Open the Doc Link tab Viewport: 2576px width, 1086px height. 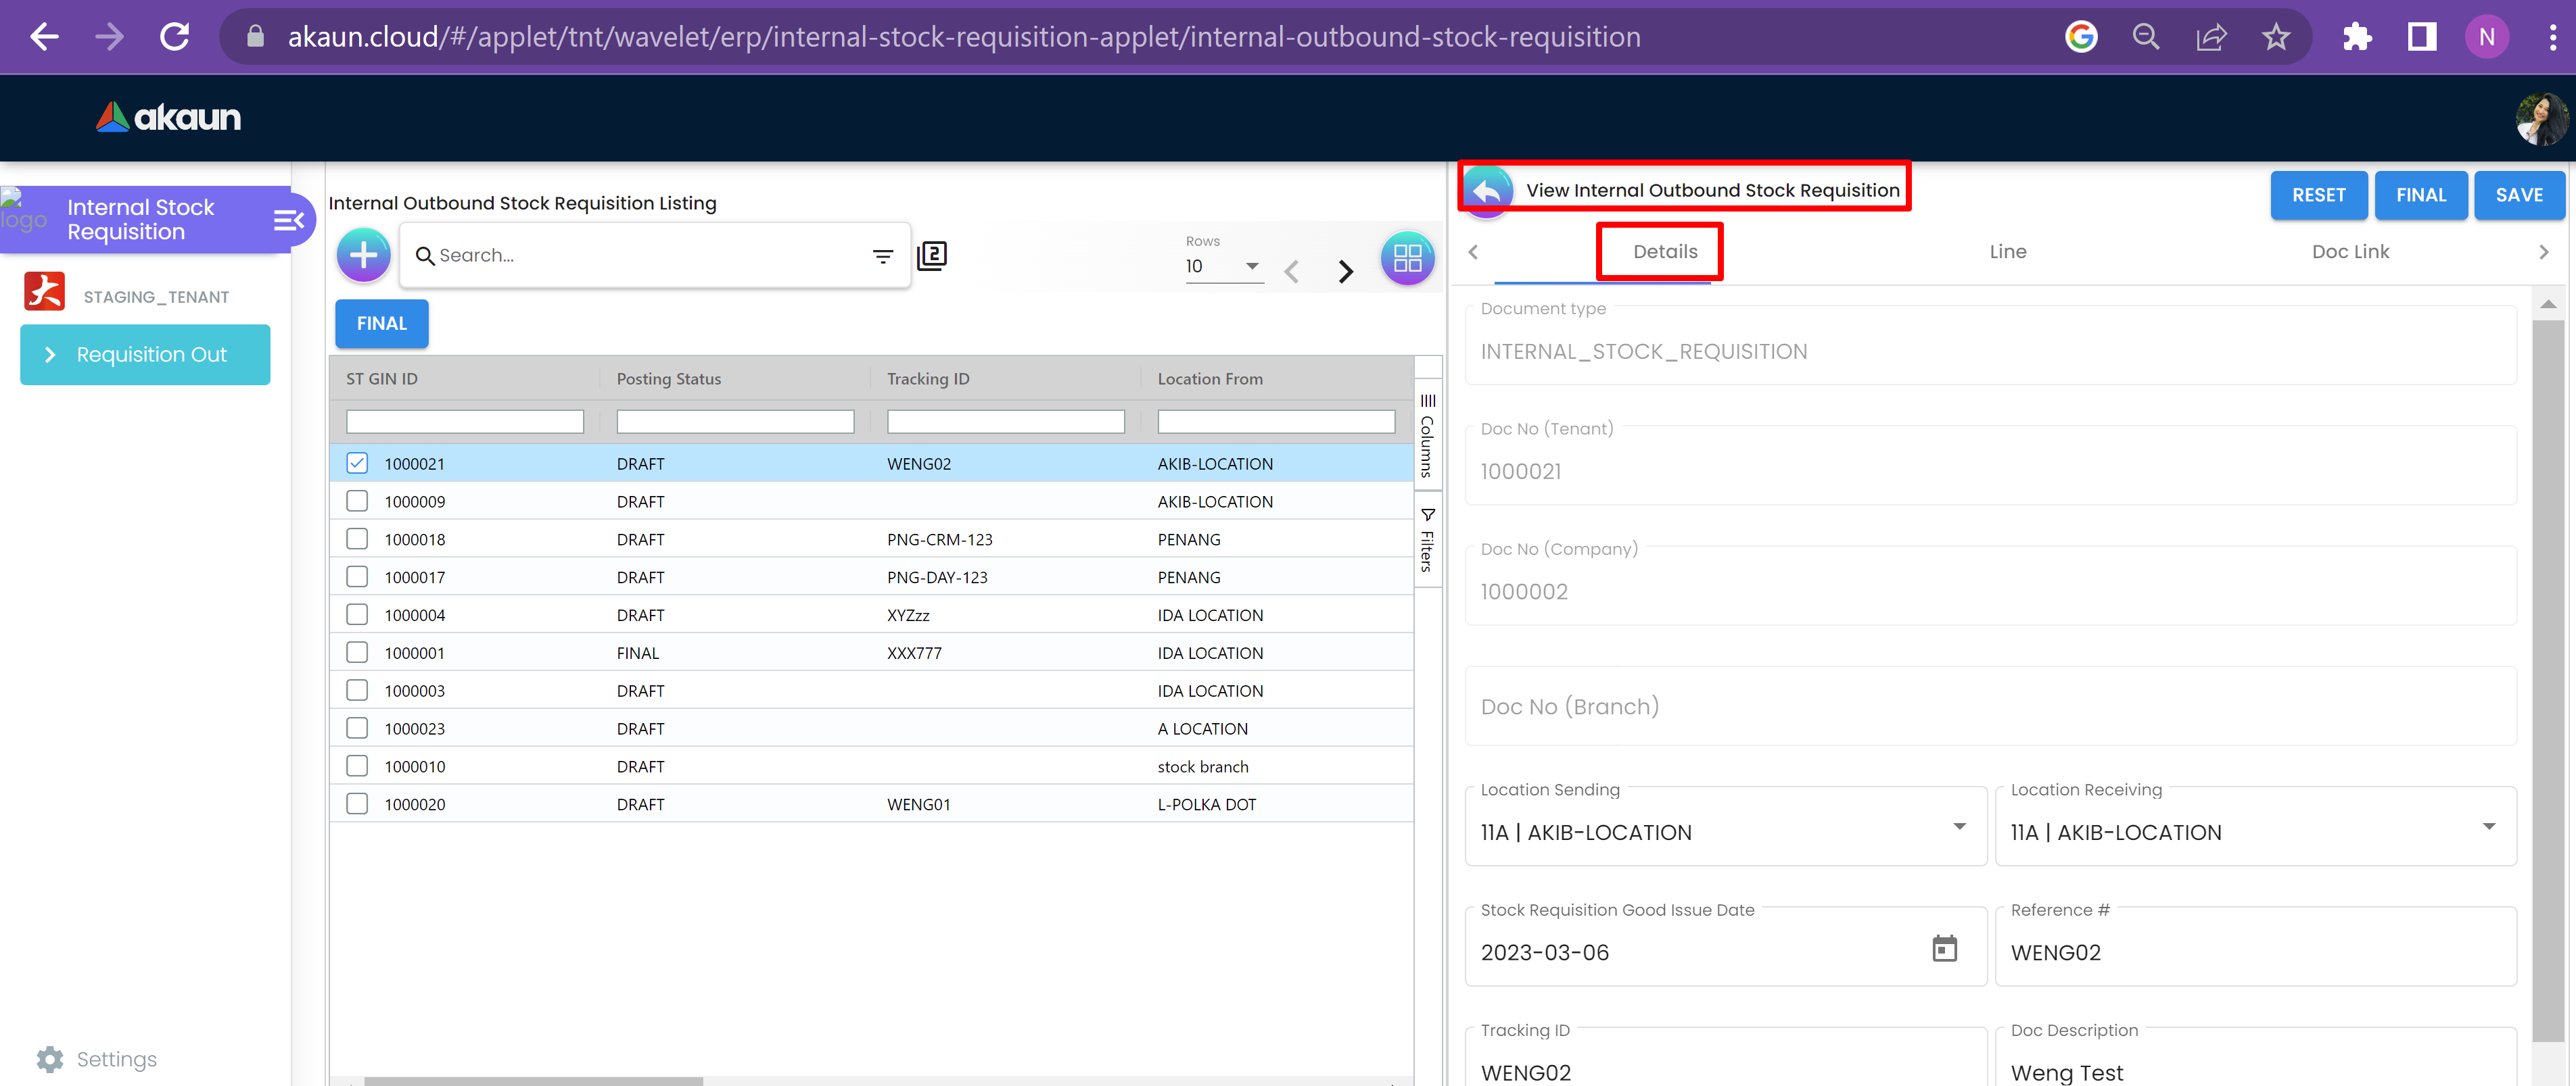[x=2349, y=252]
